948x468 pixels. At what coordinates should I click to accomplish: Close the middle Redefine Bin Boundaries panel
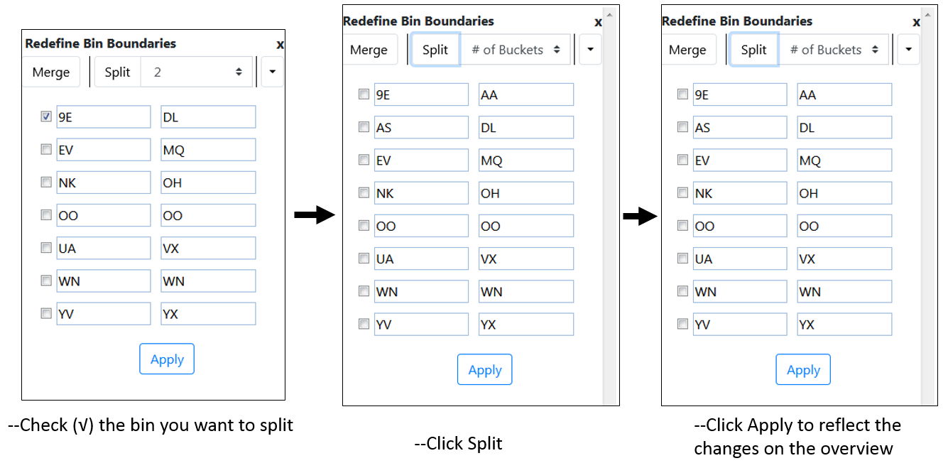598,22
